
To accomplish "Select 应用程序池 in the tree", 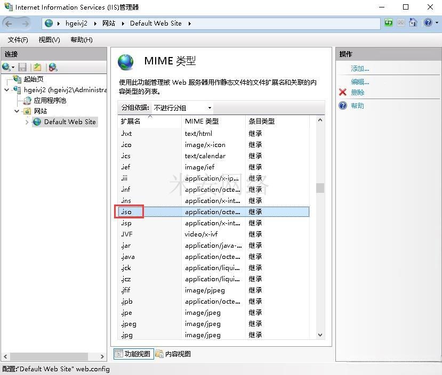I will click(x=50, y=101).
